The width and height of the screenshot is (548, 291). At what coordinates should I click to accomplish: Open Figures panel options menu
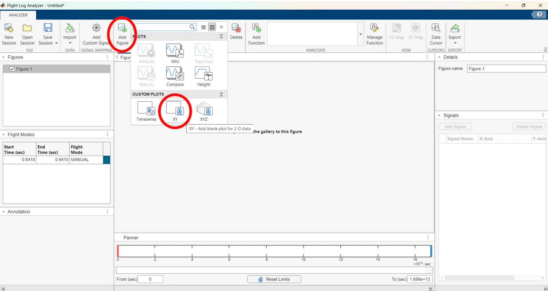click(x=107, y=57)
